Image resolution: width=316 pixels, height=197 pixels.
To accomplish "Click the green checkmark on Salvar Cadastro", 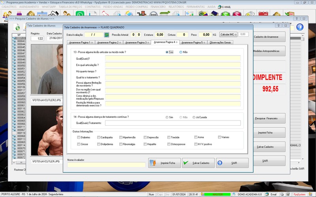I will pyautogui.click(x=187, y=163).
